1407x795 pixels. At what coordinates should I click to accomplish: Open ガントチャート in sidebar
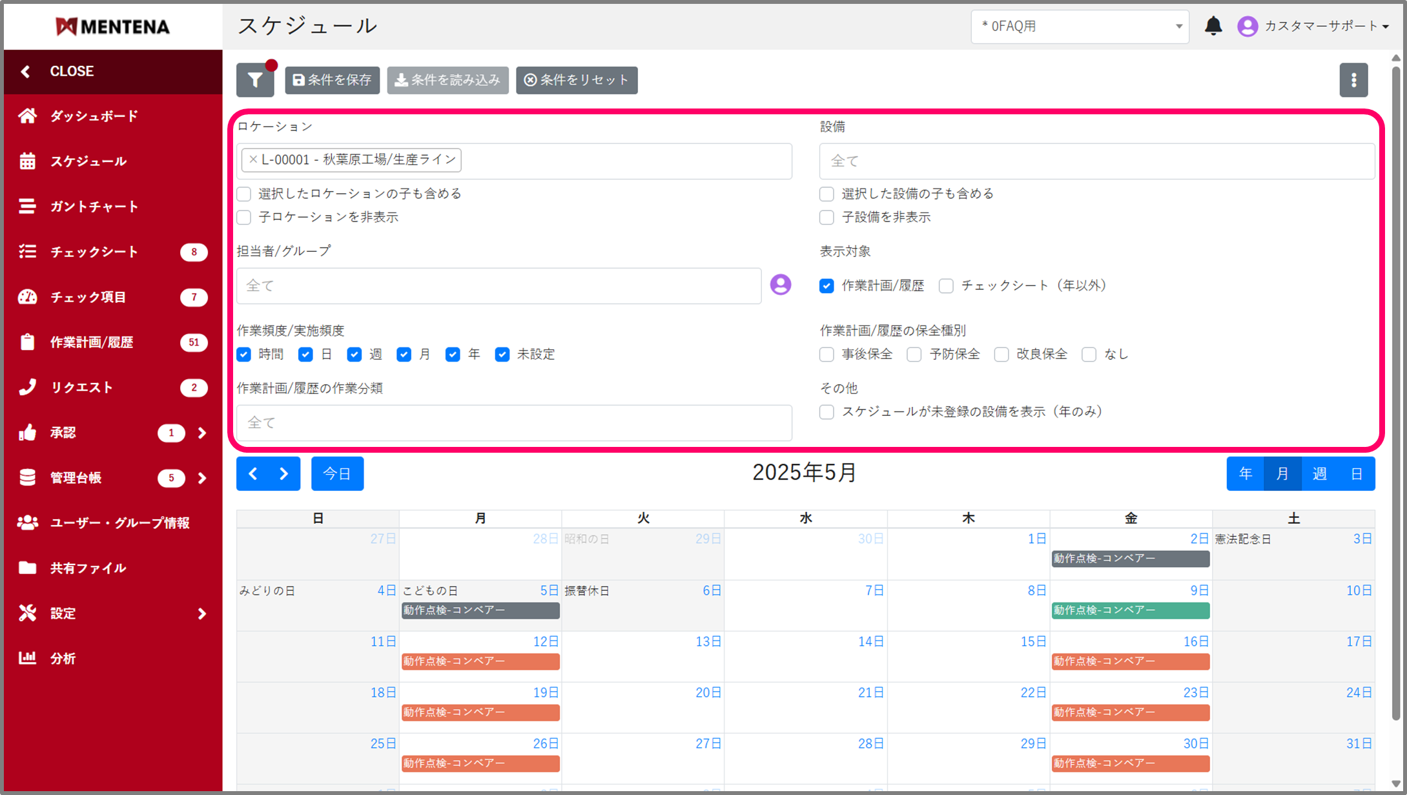pyautogui.click(x=94, y=207)
